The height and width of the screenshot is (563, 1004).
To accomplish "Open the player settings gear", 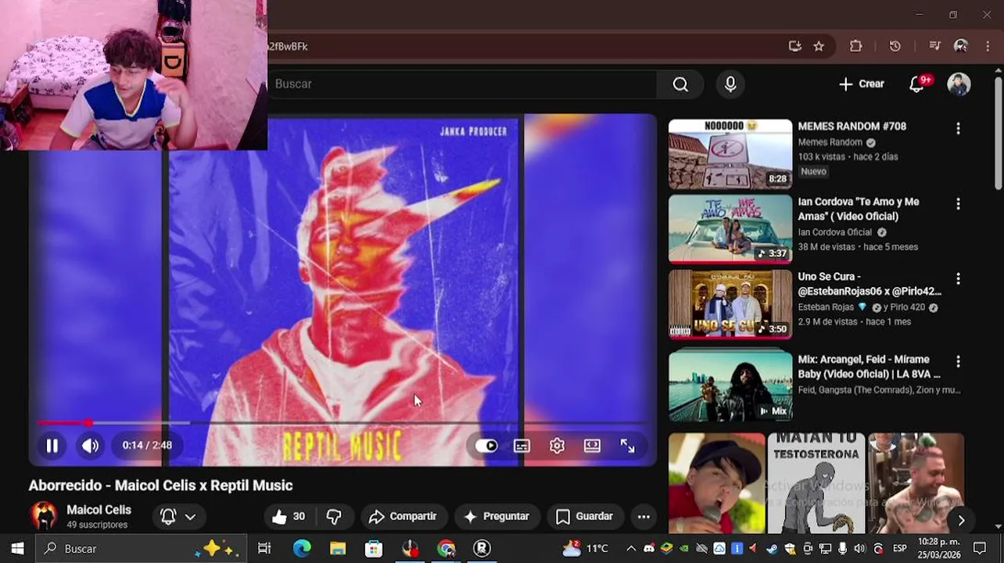I will [557, 446].
